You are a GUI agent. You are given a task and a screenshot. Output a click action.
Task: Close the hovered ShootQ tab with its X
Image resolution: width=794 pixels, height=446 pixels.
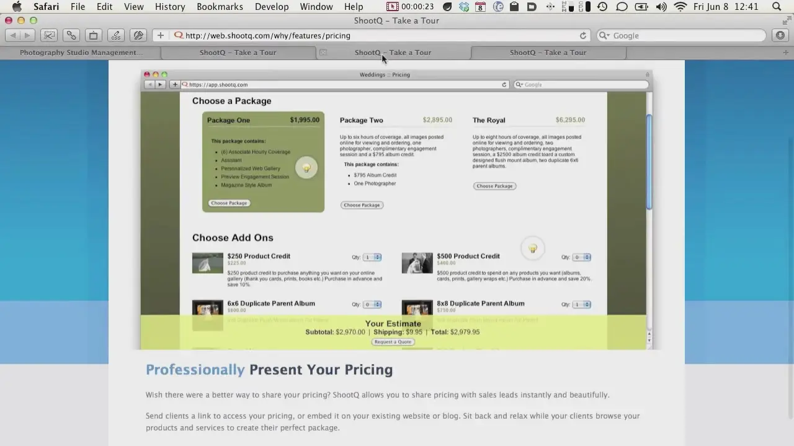(323, 53)
